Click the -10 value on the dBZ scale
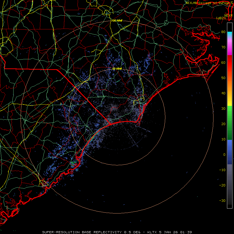This screenshot has height=234, width=234. pyautogui.click(x=222, y=170)
